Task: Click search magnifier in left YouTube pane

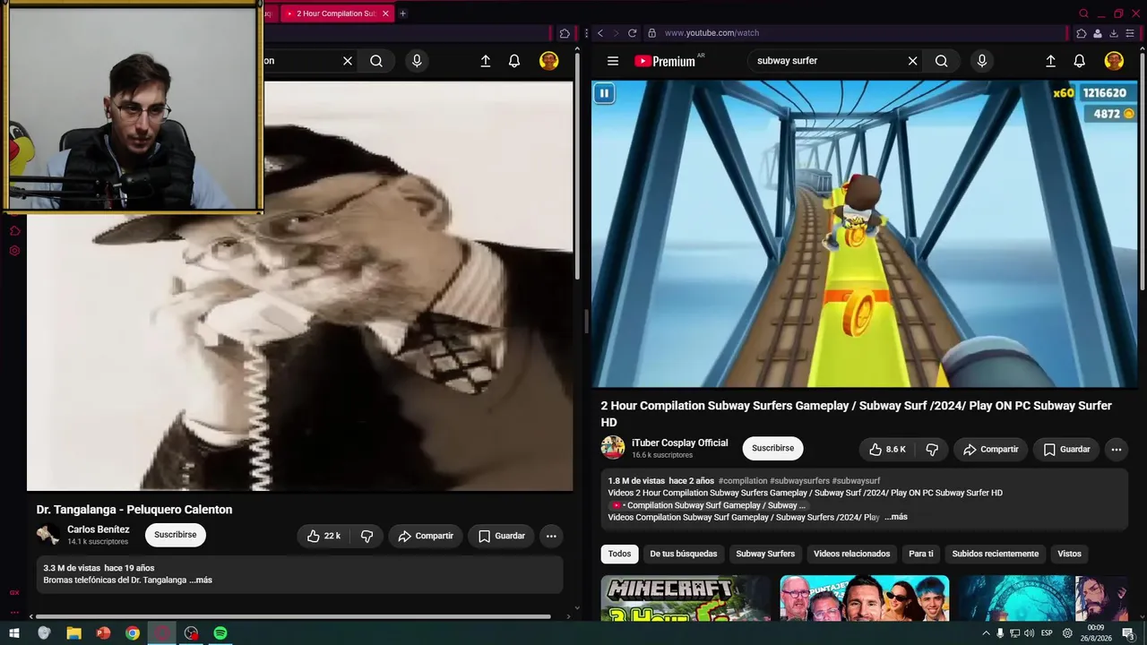Action: point(376,61)
